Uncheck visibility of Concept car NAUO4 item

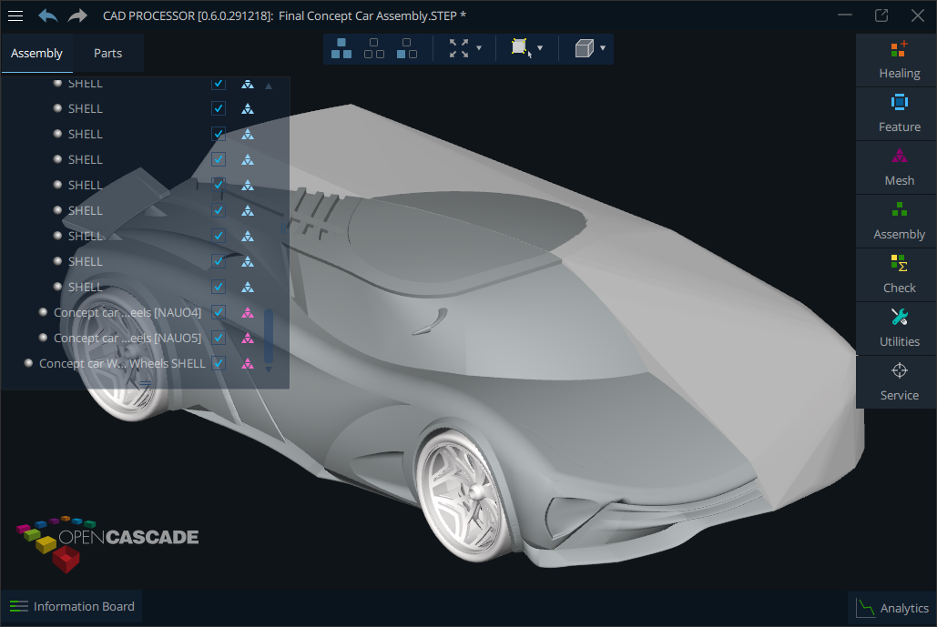(219, 312)
